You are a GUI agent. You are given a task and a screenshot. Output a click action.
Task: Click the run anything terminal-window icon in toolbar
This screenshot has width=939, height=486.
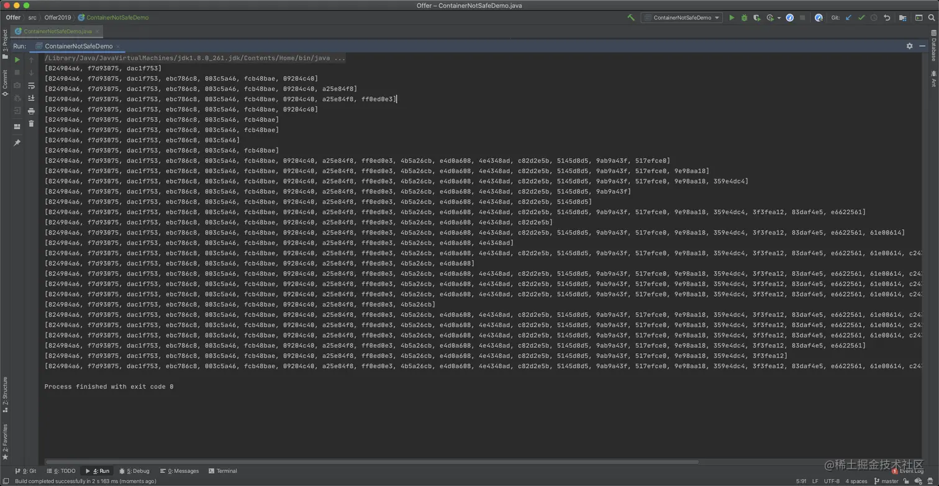click(919, 17)
